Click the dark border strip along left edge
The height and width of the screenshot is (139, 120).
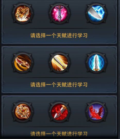click(1, 69)
